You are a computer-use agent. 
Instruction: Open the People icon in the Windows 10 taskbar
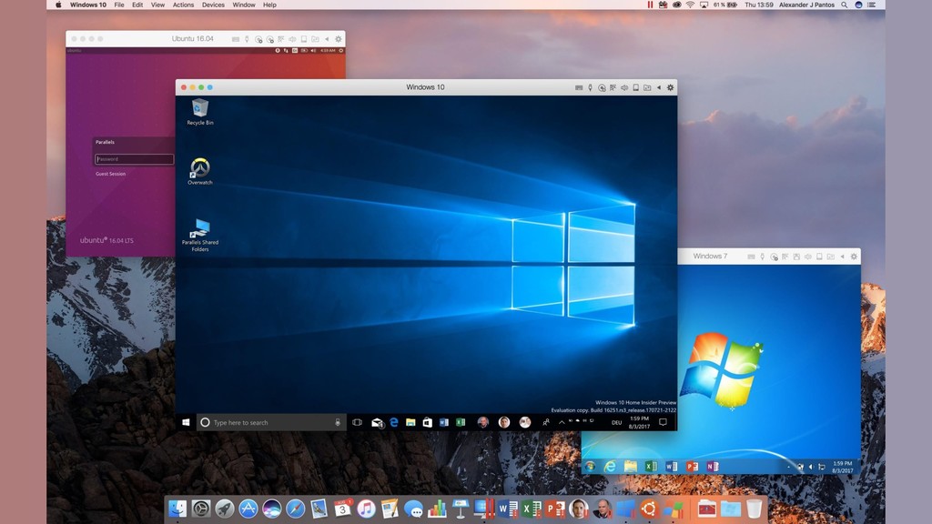(x=546, y=422)
